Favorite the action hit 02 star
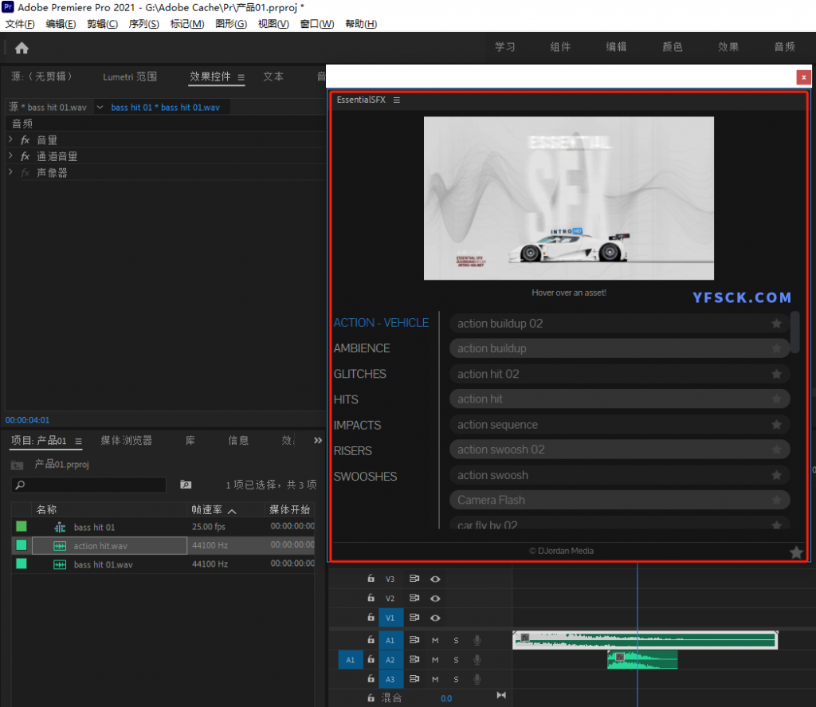The width and height of the screenshot is (816, 707). point(776,375)
